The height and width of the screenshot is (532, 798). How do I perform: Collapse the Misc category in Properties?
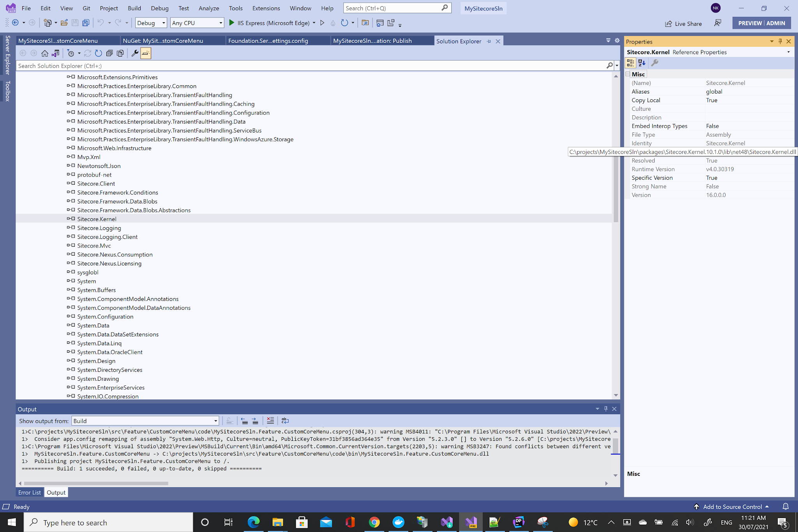click(x=628, y=74)
